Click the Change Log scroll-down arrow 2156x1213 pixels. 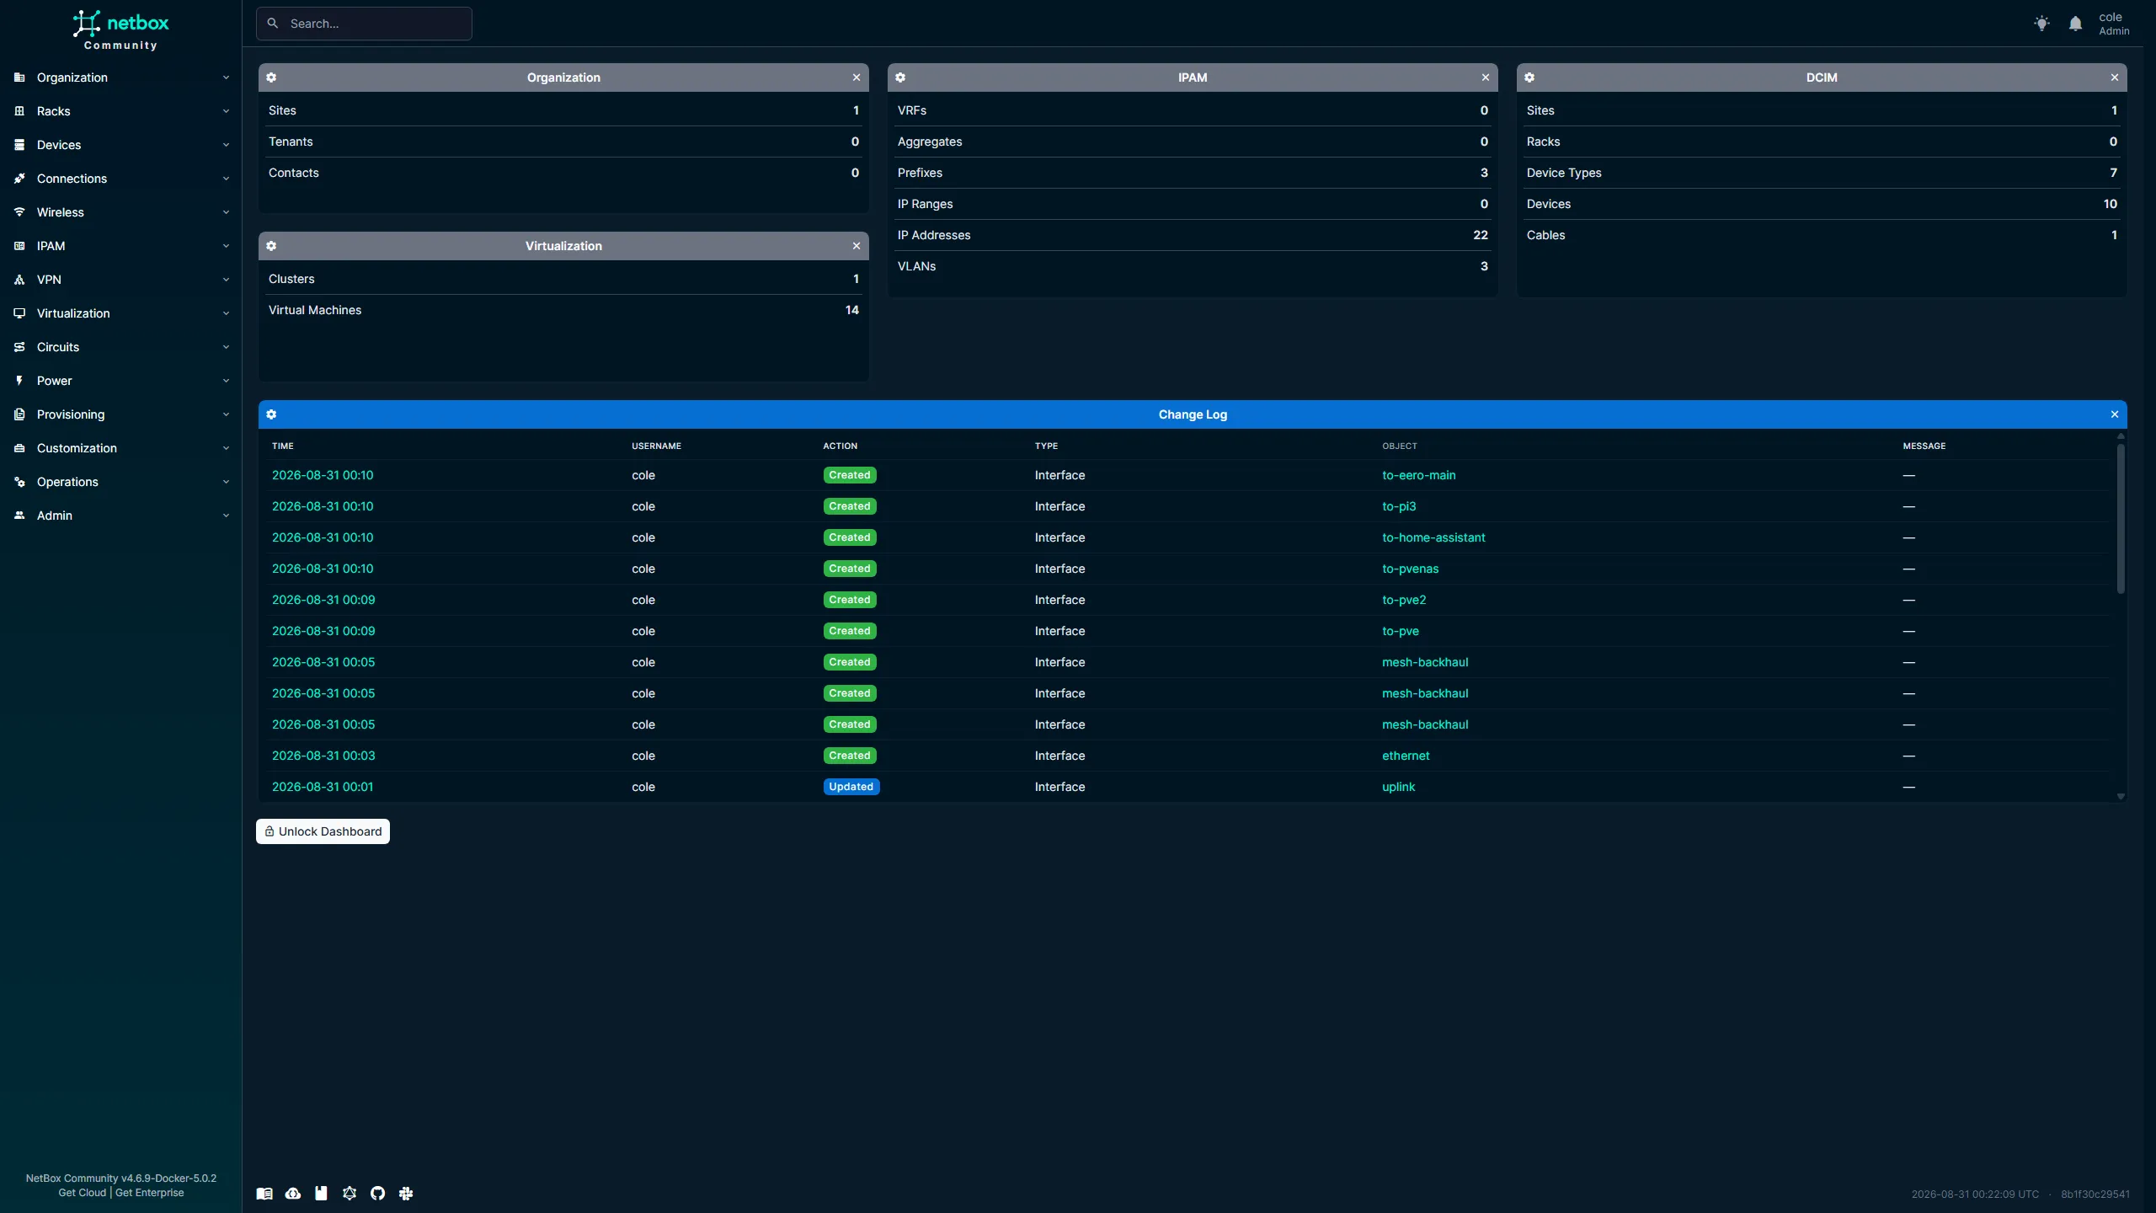point(2121,796)
